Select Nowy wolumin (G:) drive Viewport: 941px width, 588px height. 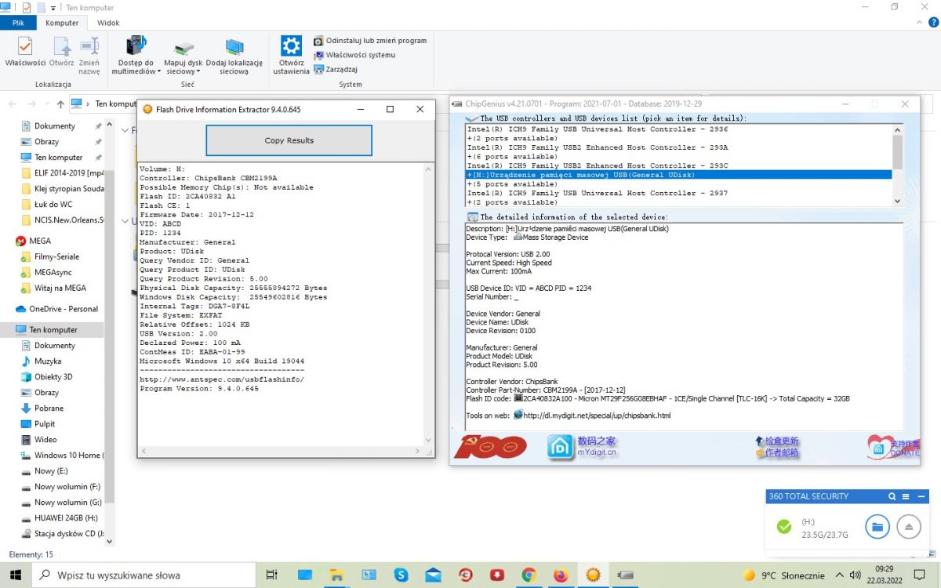tap(62, 503)
